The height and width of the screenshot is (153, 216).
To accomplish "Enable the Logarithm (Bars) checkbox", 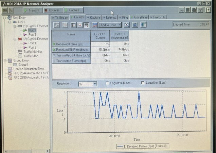I will 143,83.
